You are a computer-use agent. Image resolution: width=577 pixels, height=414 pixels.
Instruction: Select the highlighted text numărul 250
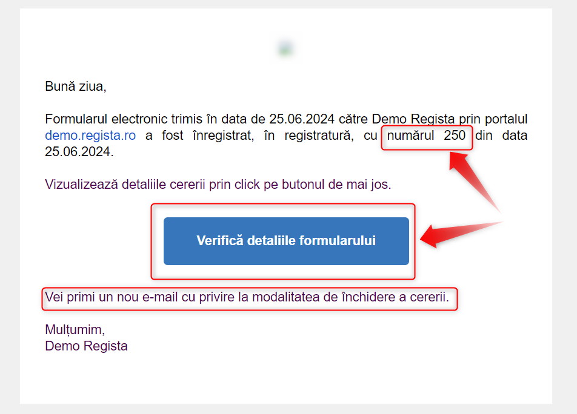point(426,136)
